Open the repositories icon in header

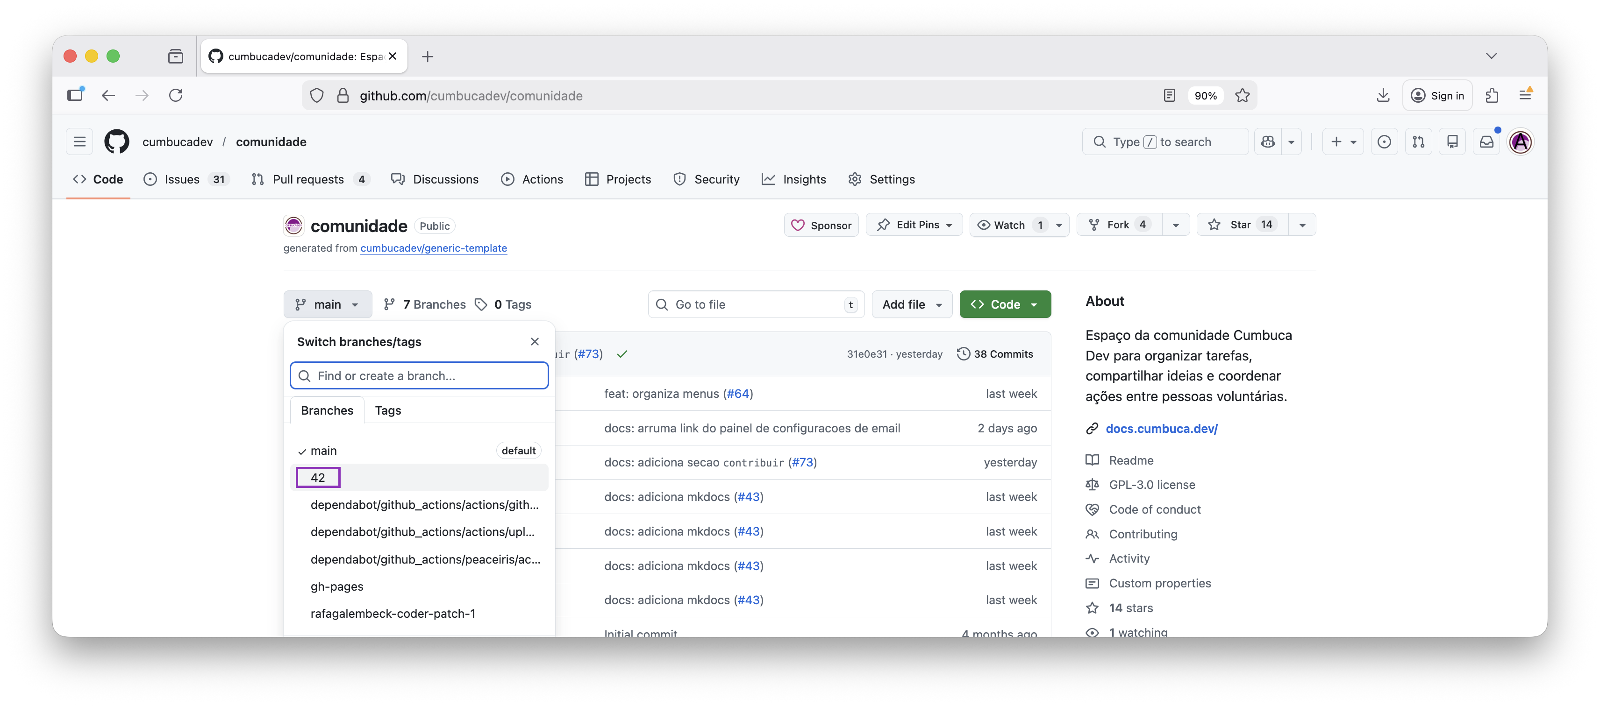click(x=1452, y=142)
